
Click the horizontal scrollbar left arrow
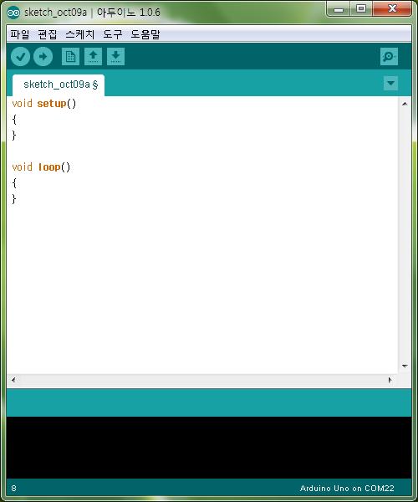[x=13, y=380]
